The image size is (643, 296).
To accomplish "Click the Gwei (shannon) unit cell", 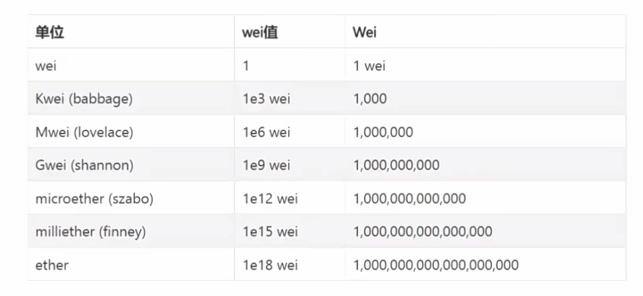I will [84, 166].
